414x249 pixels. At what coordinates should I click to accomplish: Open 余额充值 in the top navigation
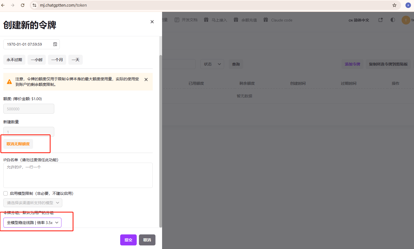coord(249,20)
